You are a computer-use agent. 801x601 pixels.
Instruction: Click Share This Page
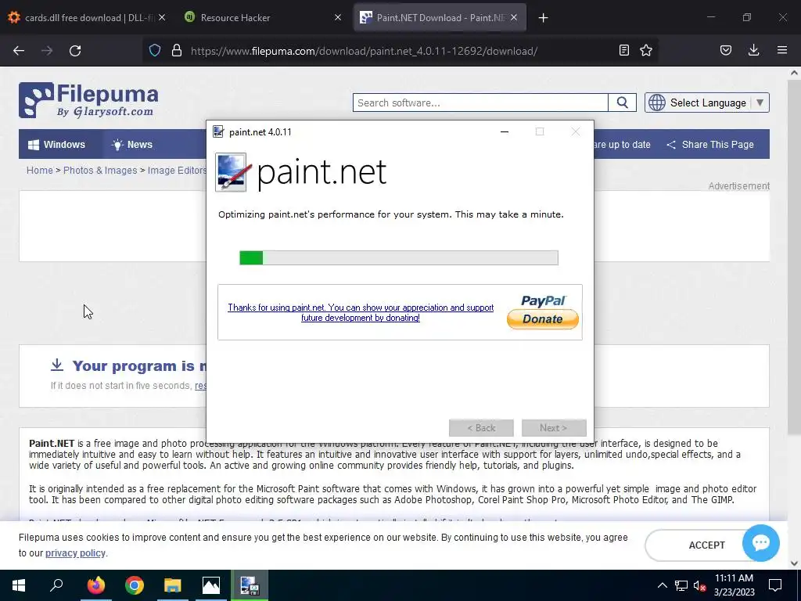pyautogui.click(x=710, y=145)
